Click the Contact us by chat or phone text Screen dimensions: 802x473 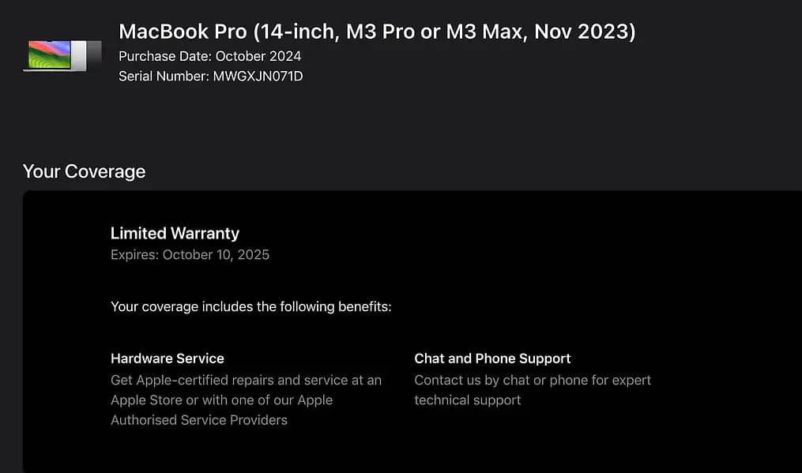(533, 380)
